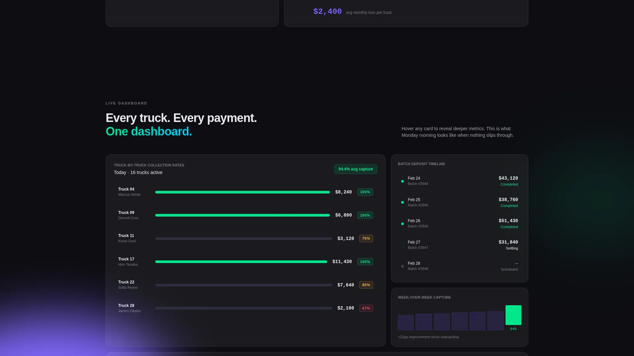The image size is (634, 356).
Task: Open the Feb 27 Batch #2847 entry
Action: 459,245
